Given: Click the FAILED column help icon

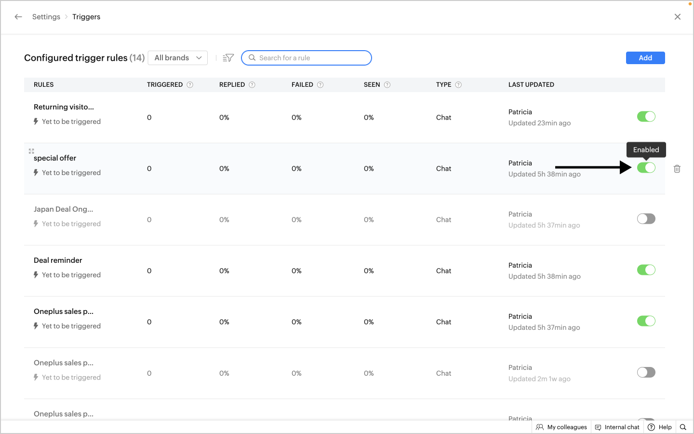Looking at the screenshot, I should pos(320,85).
